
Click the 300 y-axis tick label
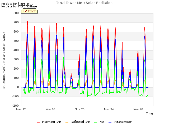[16, 59]
